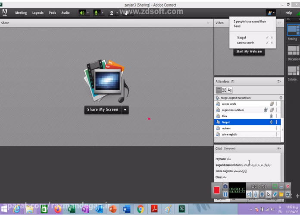Open the Video pod options menu
Image resolution: width=300 pixels, height=215 pixels.
(x=279, y=23)
